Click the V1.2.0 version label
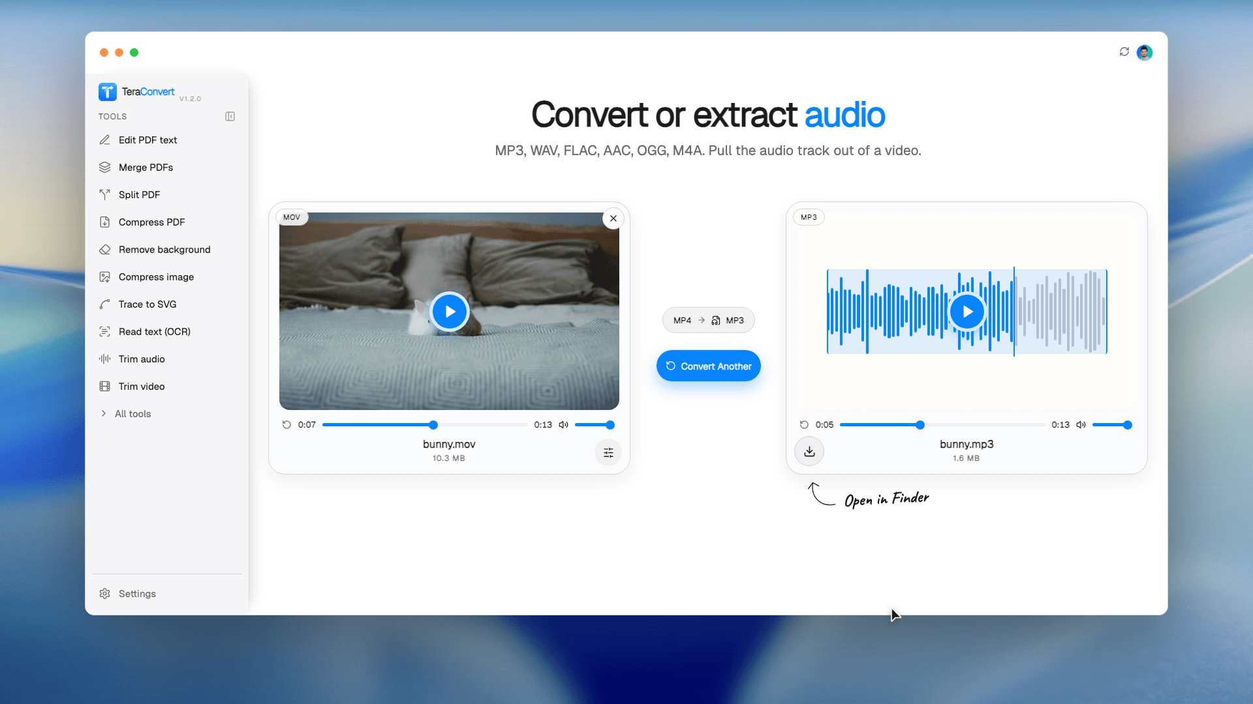This screenshot has height=704, width=1253. pos(190,99)
